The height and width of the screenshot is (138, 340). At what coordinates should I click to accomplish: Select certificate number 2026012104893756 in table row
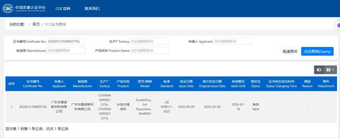point(33,107)
